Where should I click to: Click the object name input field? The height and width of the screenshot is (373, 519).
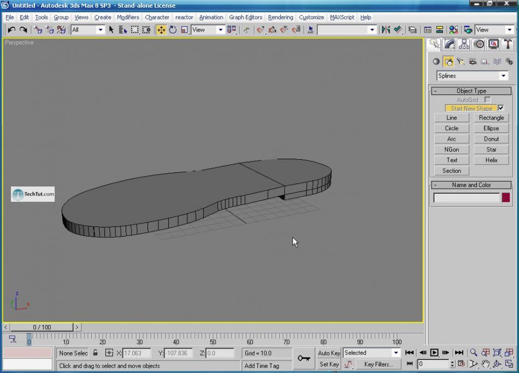467,197
